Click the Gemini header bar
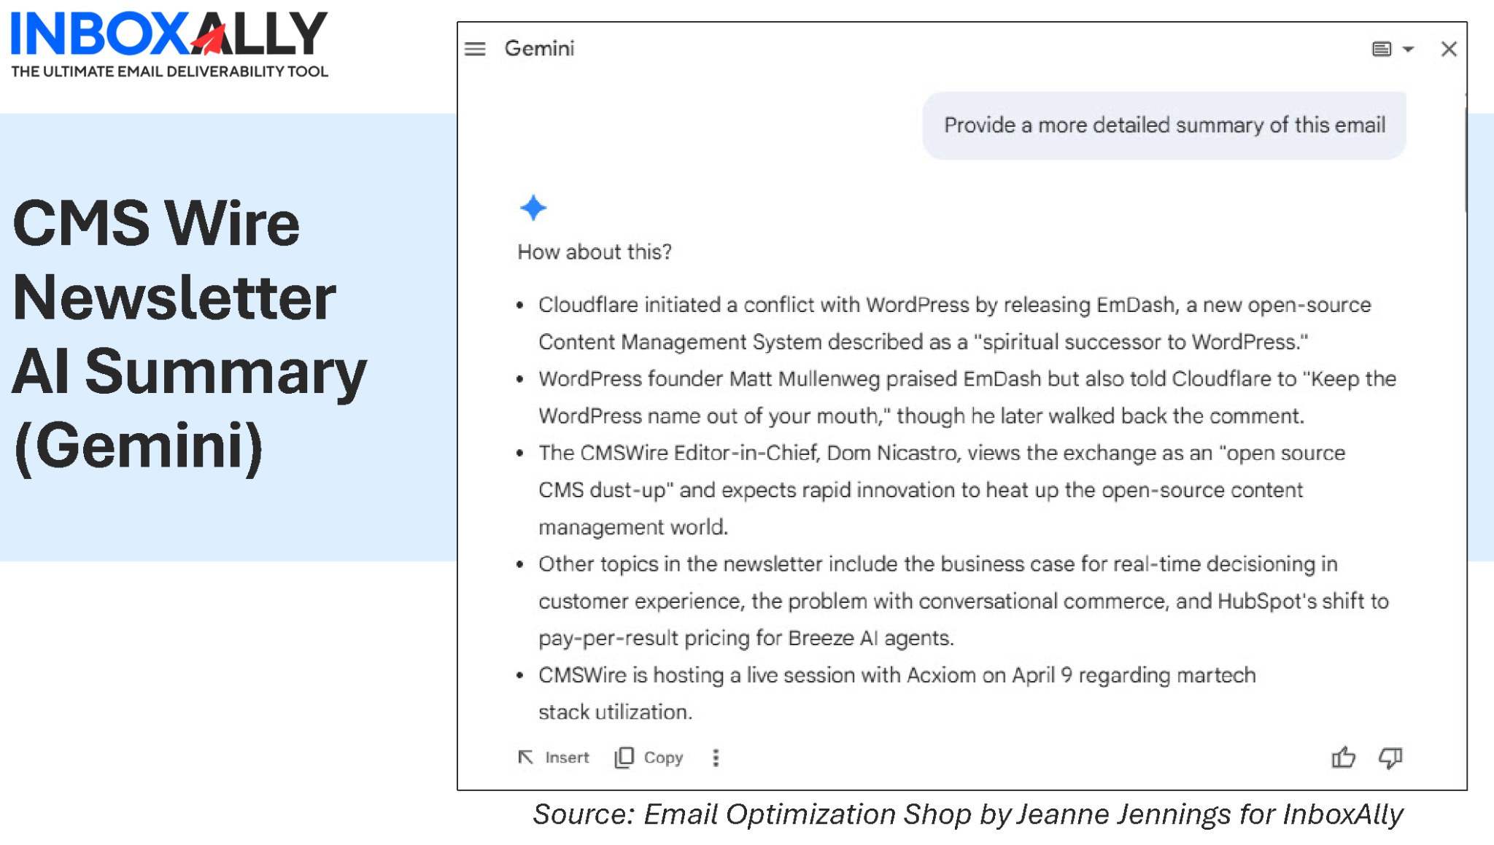Image resolution: width=1494 pixels, height=845 pixels. click(x=948, y=48)
